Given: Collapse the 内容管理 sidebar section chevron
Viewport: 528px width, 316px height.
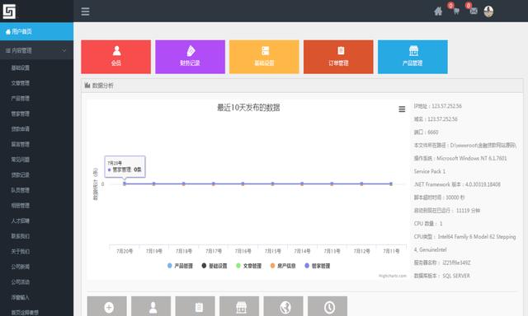Looking at the screenshot, I should pos(64,51).
